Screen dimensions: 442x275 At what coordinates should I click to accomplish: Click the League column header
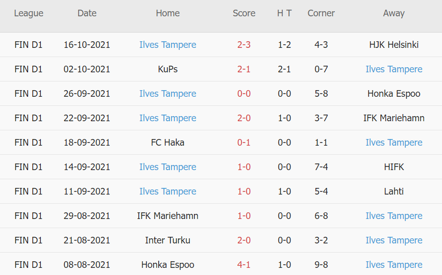click(x=29, y=13)
